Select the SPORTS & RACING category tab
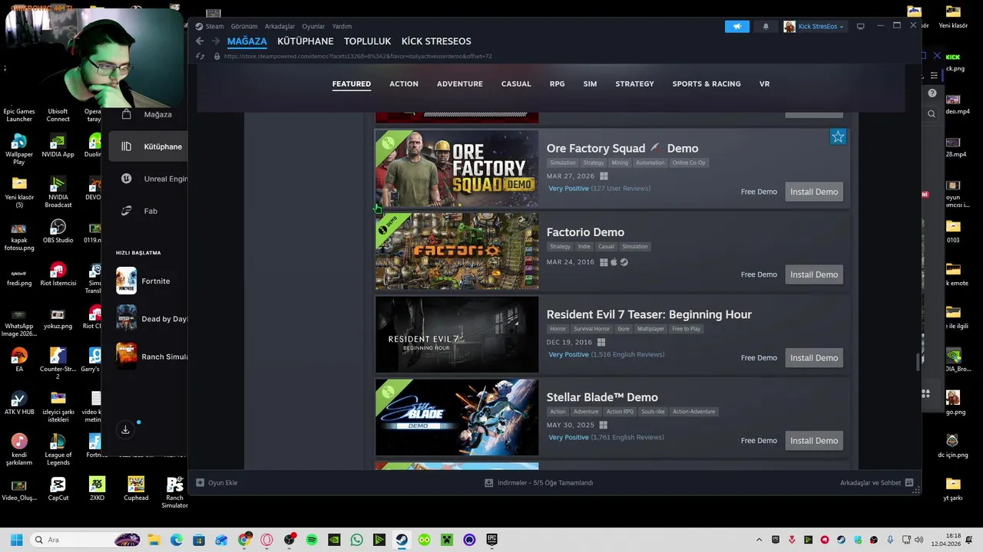This screenshot has width=983, height=552. [707, 84]
